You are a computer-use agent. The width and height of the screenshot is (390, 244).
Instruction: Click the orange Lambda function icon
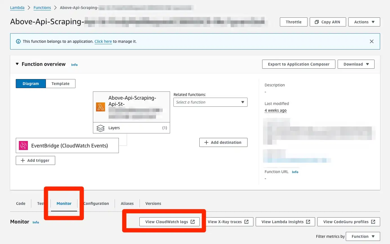pyautogui.click(x=101, y=107)
